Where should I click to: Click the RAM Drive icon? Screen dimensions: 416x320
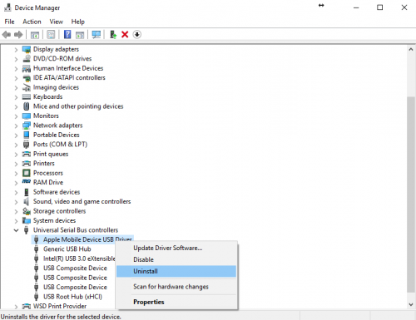(x=27, y=181)
